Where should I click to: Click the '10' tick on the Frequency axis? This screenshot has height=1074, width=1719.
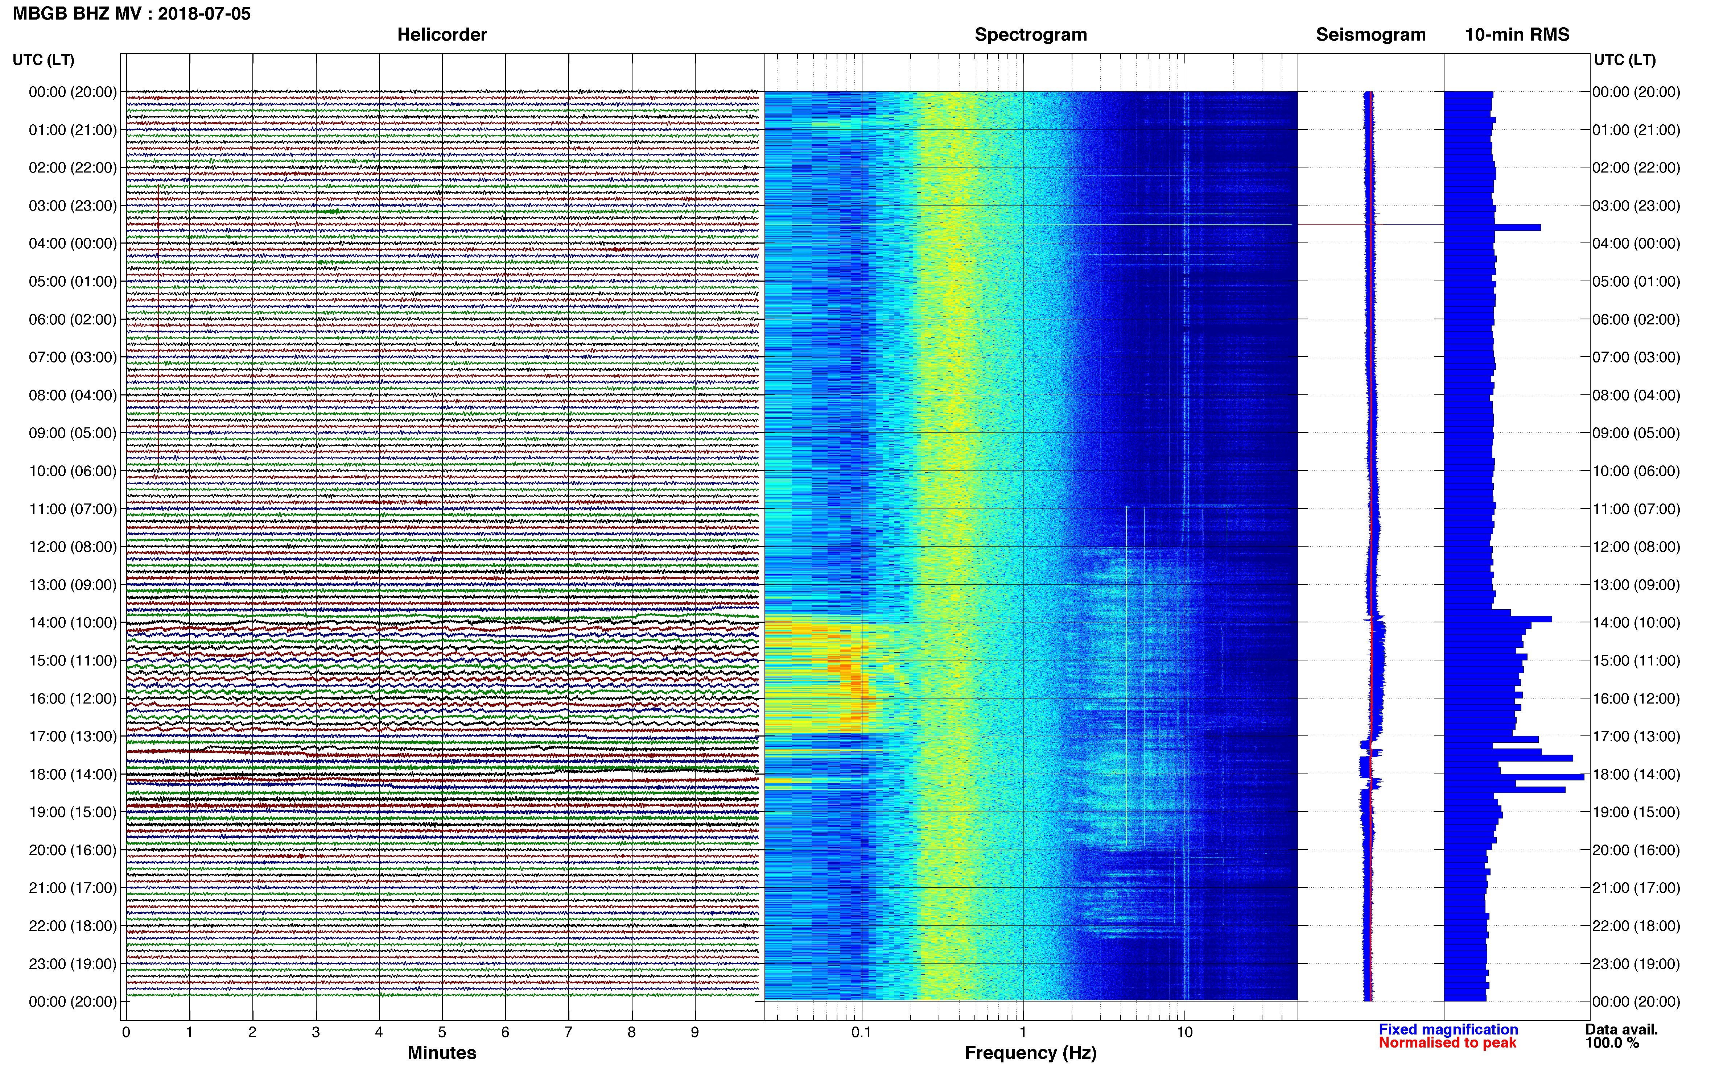coord(1184,1032)
